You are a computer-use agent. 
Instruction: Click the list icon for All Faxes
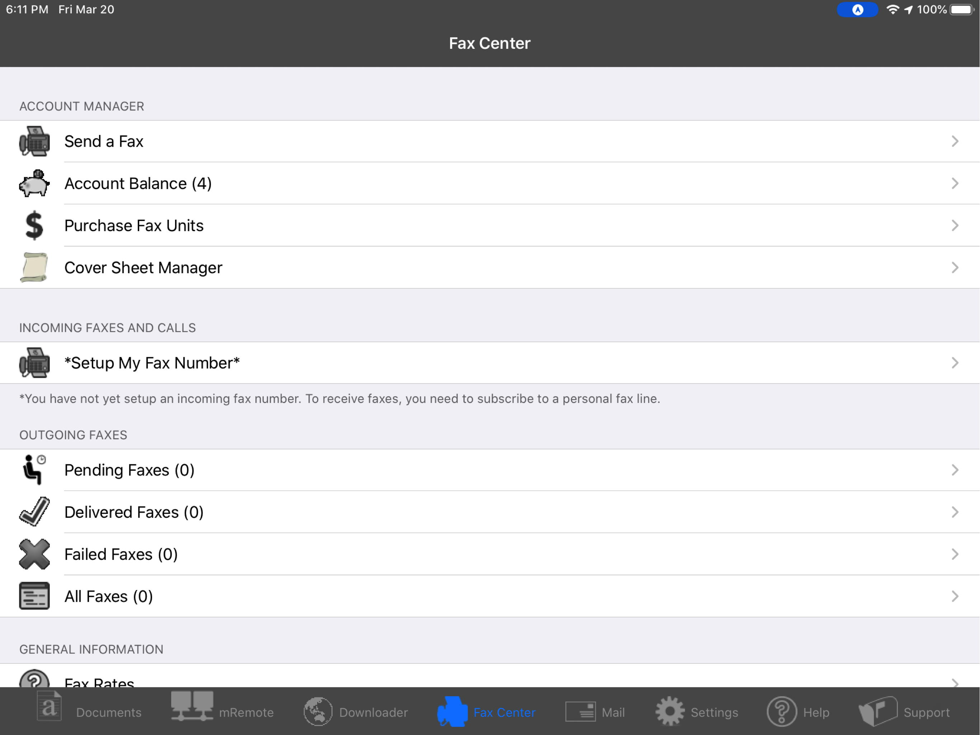tap(34, 596)
